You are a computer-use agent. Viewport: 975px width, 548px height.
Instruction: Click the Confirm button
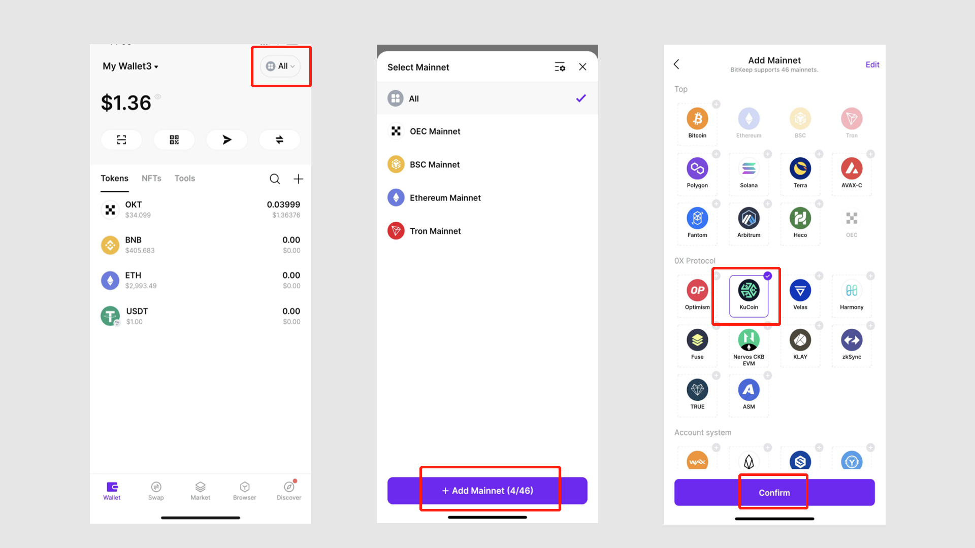click(x=774, y=492)
